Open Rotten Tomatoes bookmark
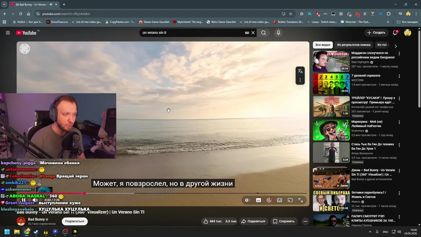 tap(288, 22)
